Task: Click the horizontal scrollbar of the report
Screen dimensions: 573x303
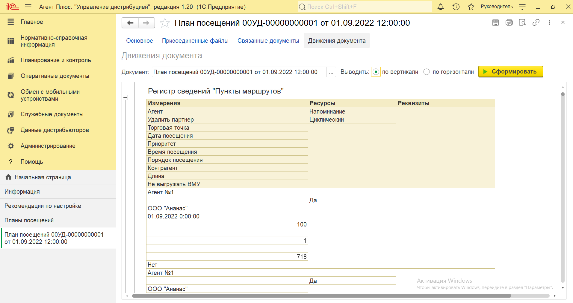Action: pyautogui.click(x=321, y=296)
